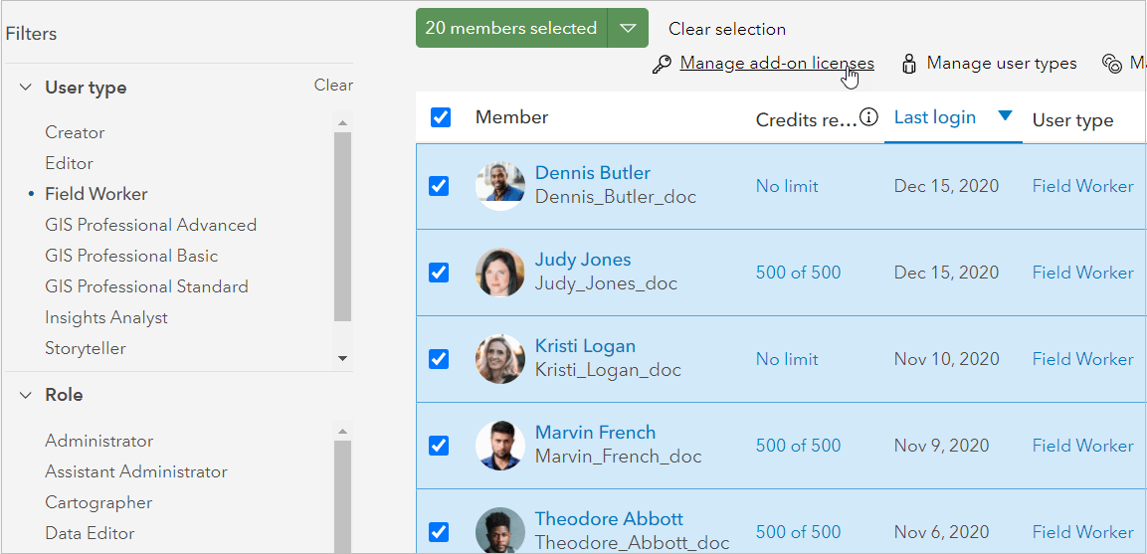Image resolution: width=1147 pixels, height=554 pixels.
Task: Click the User type list scrollbar down arrow
Action: coord(341,358)
